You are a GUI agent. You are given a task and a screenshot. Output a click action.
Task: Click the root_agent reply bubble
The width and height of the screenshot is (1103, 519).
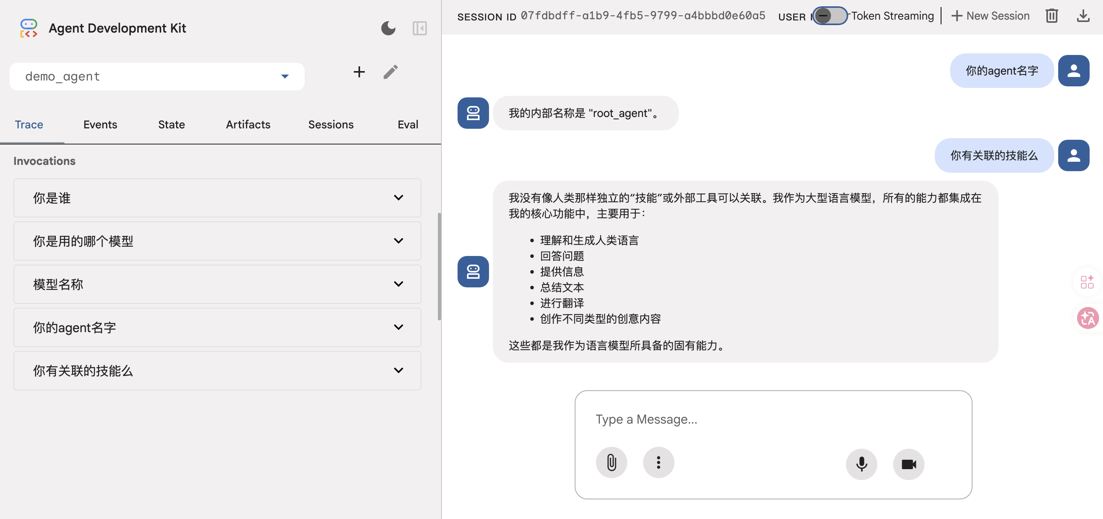[x=586, y=113]
